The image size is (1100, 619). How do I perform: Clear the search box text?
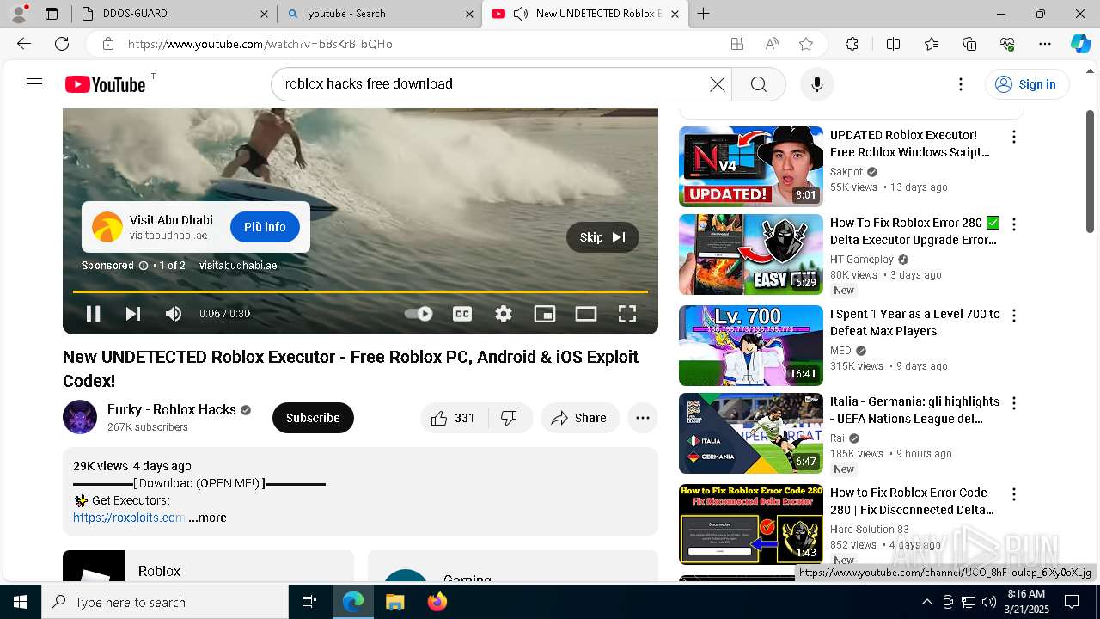(717, 84)
